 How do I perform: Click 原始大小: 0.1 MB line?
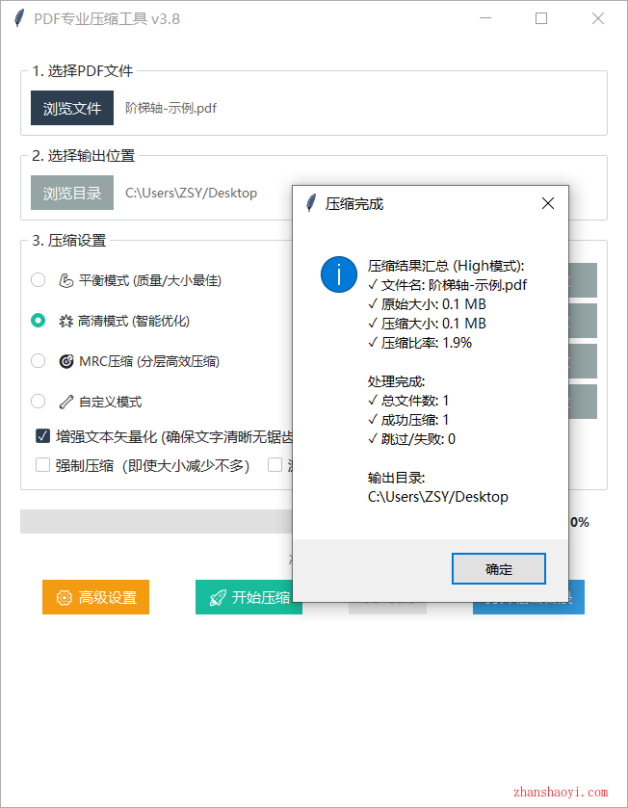(x=427, y=304)
